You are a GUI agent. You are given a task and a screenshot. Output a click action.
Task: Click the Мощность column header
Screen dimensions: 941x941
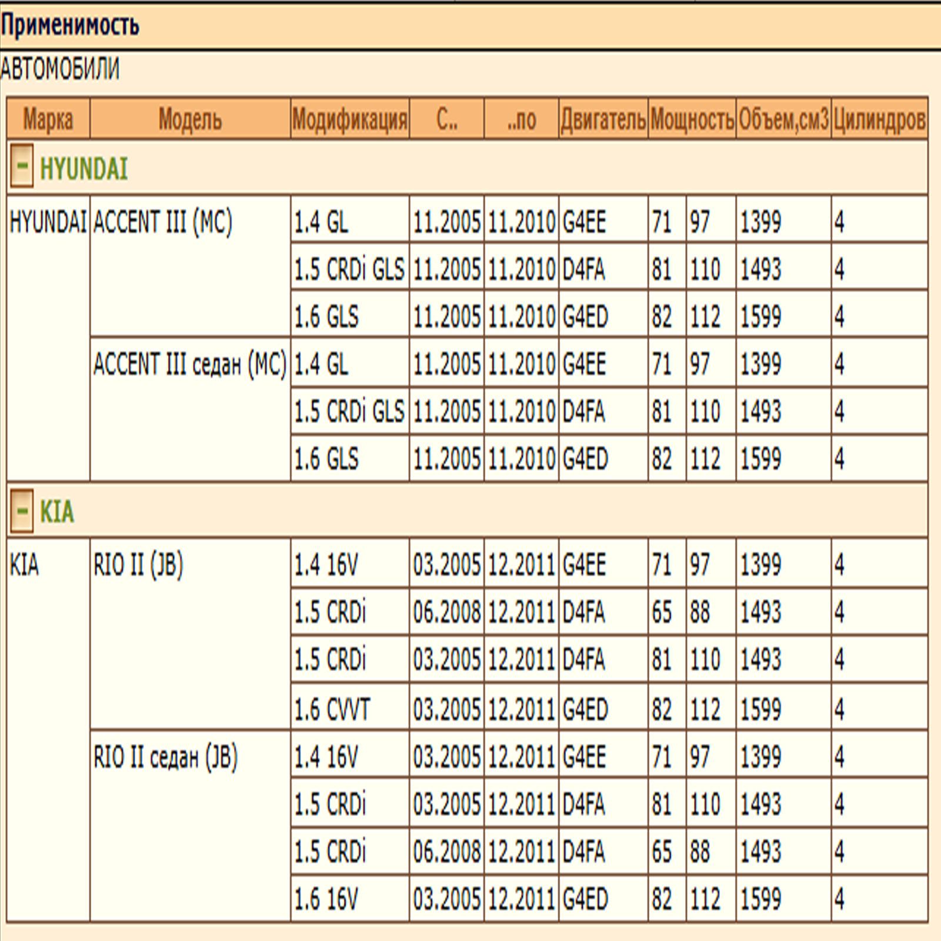pyautogui.click(x=692, y=119)
